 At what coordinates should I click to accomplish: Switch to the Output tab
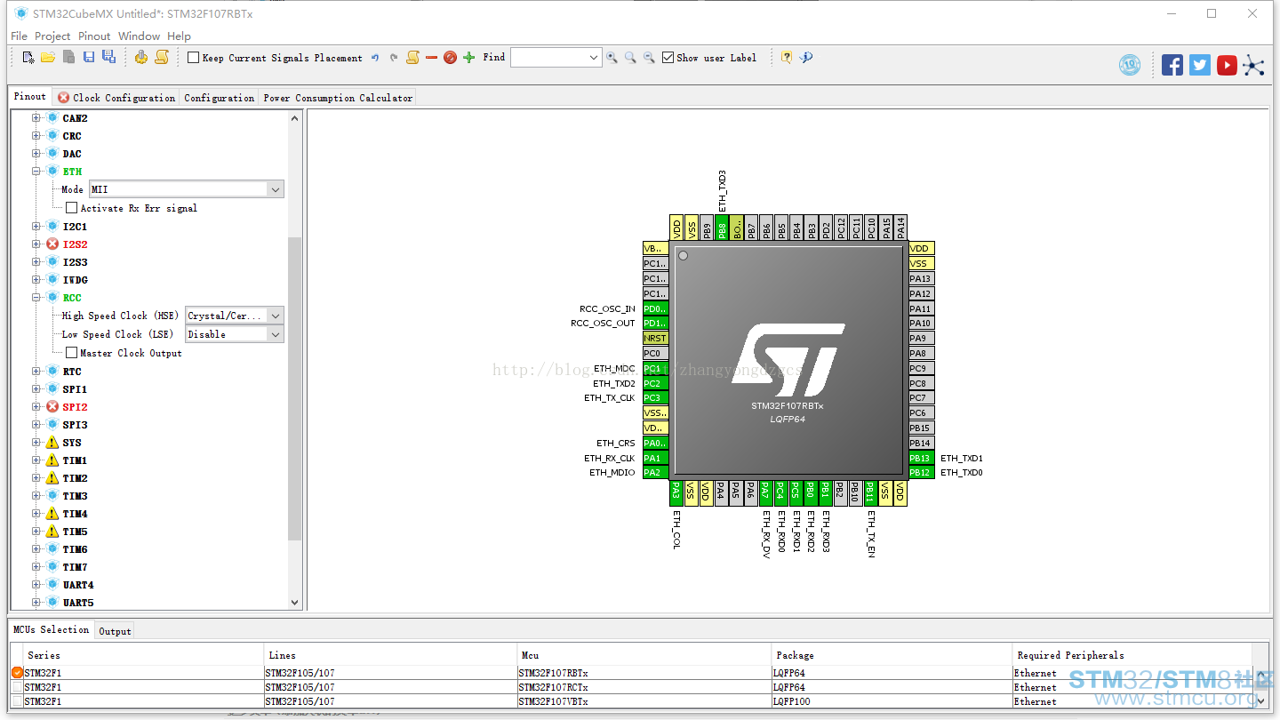[115, 631]
